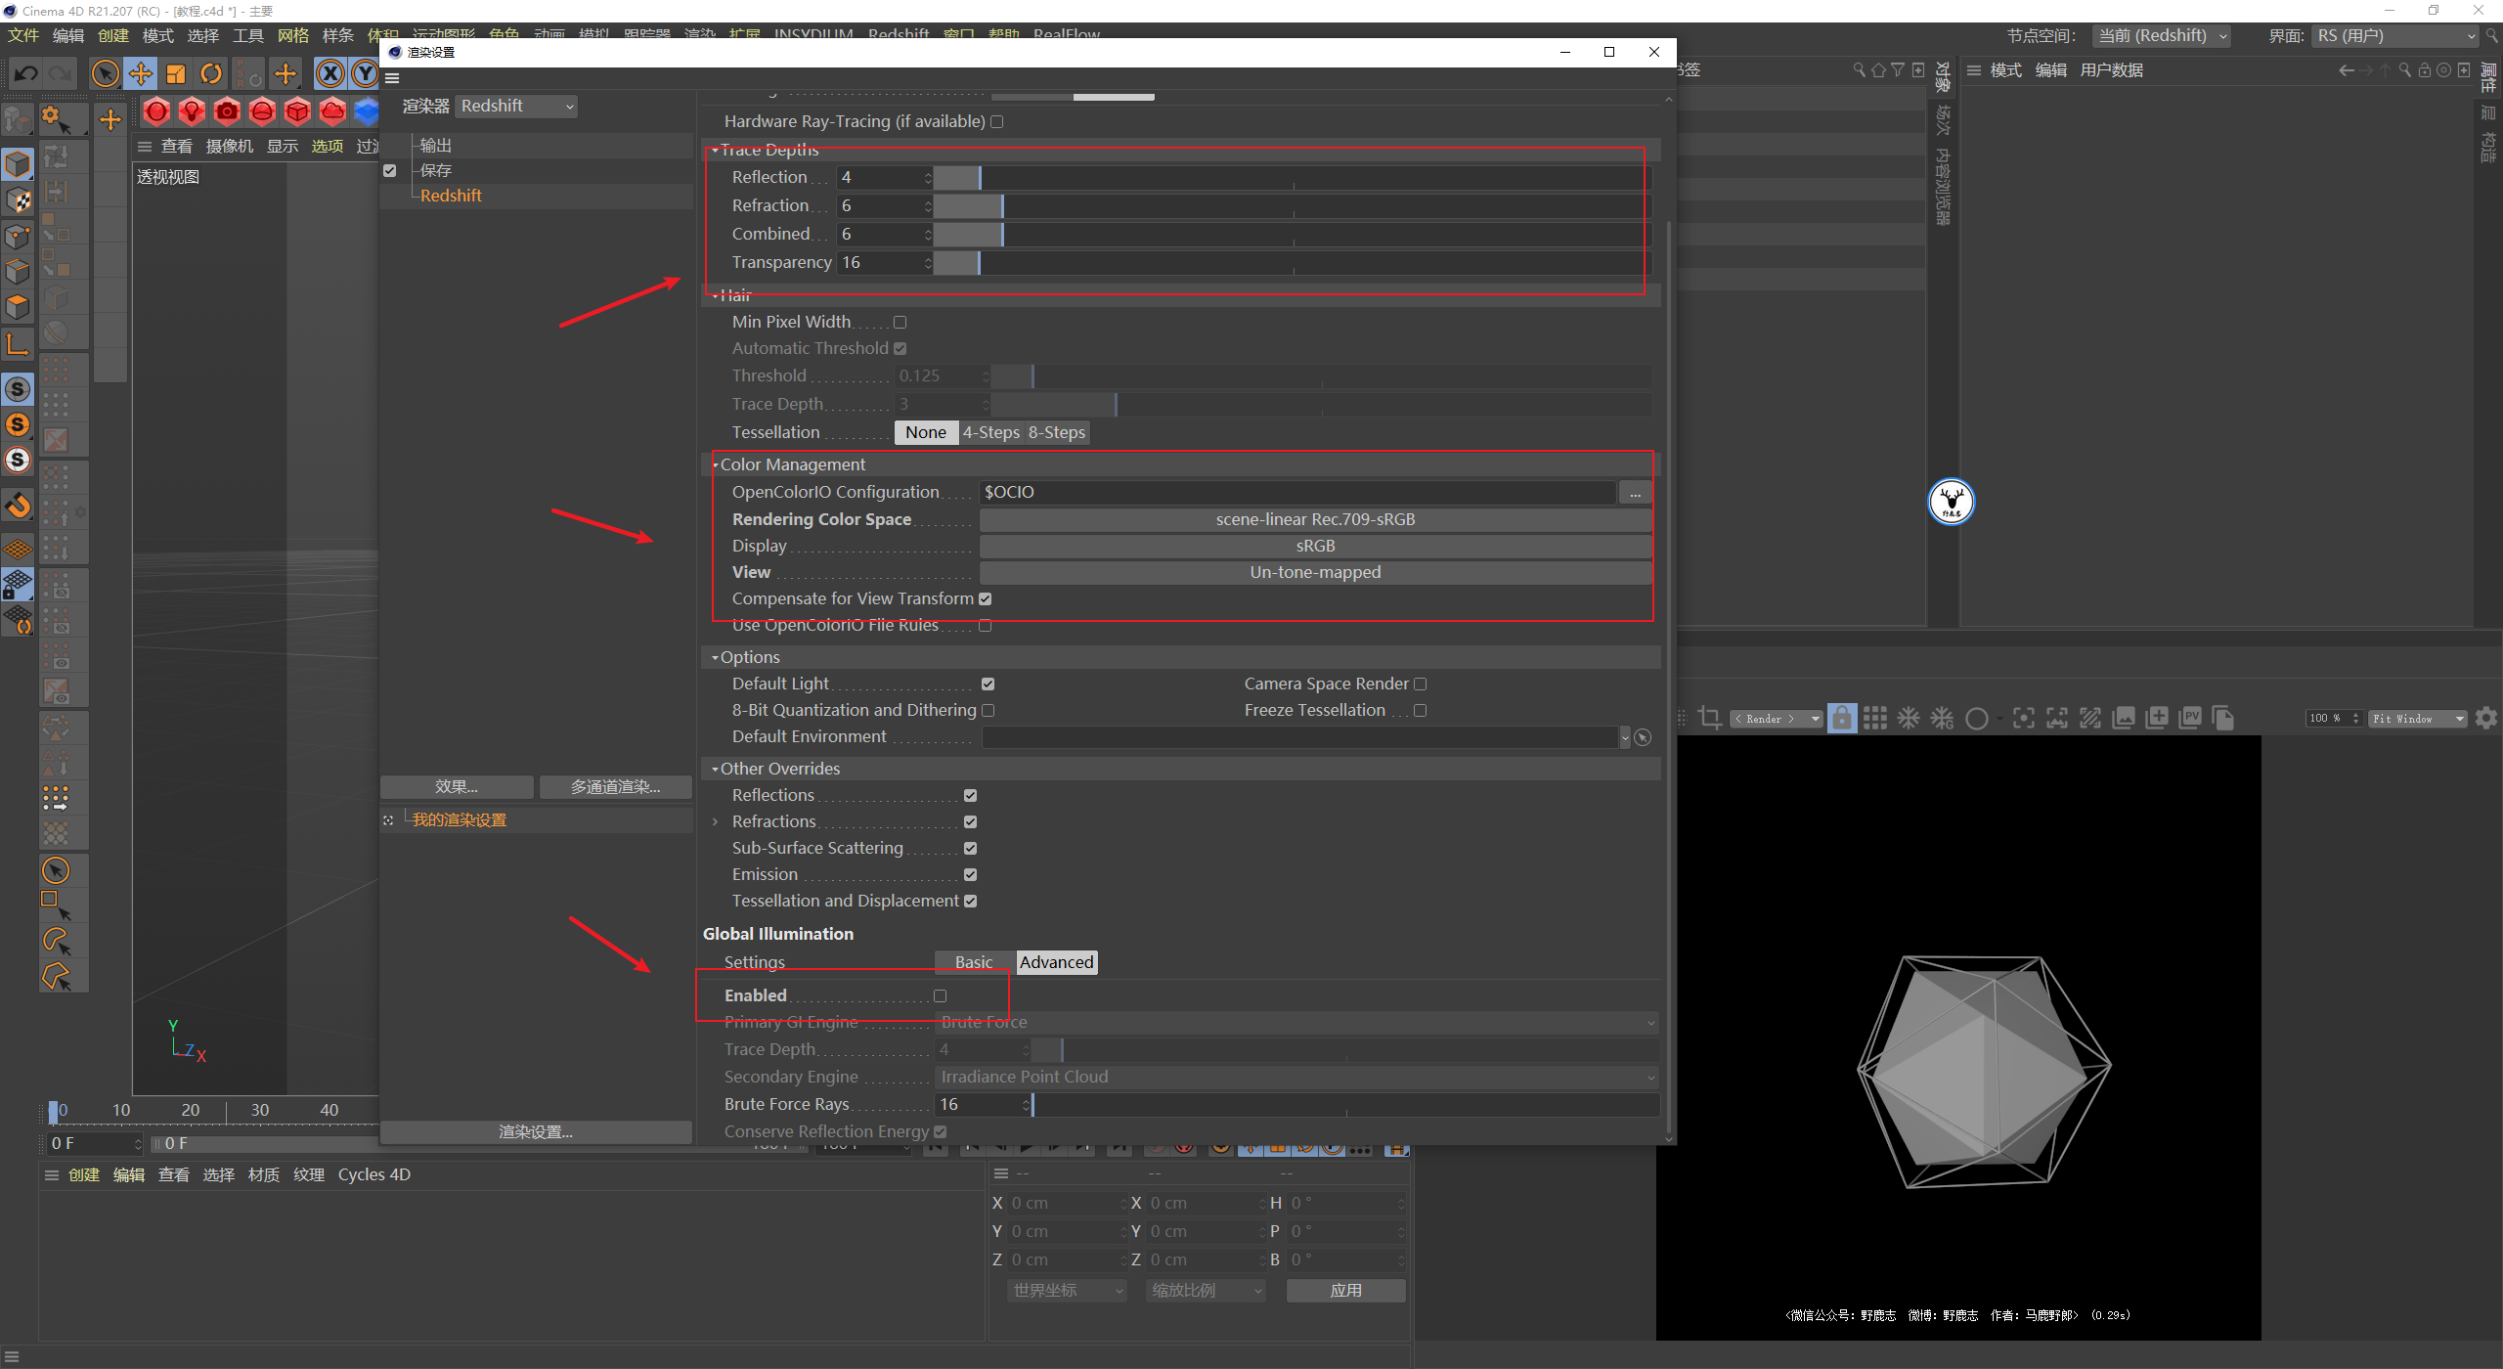Activate the live selection arrow tool

click(105, 73)
